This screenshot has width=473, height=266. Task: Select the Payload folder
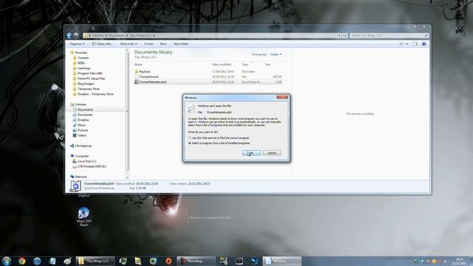click(x=145, y=72)
